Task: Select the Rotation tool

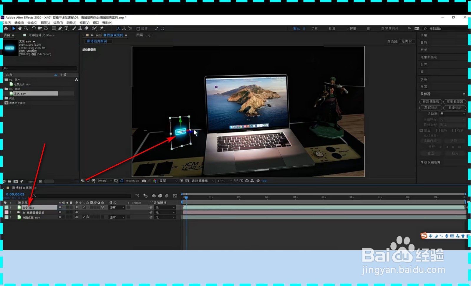Action: [x=34, y=28]
